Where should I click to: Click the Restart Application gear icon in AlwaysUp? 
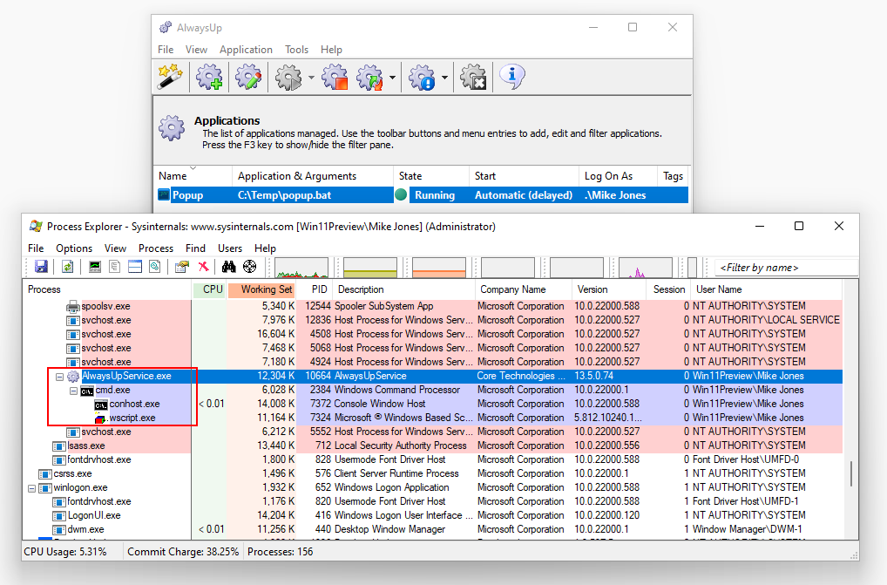[x=370, y=77]
